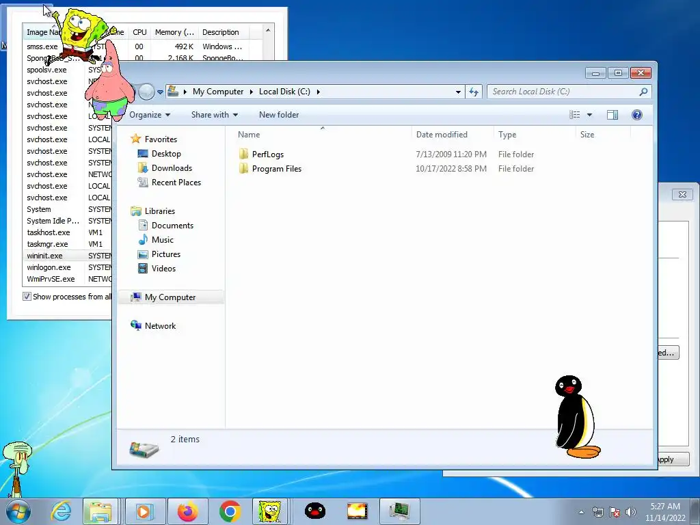This screenshot has height=525, width=700.
Task: Open the Action Center flag icon
Action: [615, 512]
